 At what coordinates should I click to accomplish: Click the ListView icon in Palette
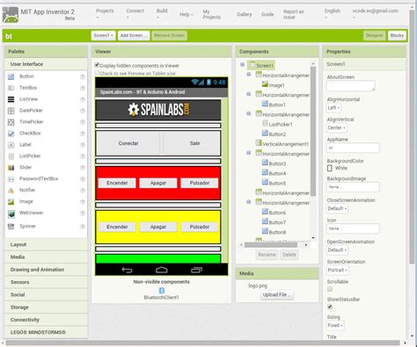click(x=11, y=99)
